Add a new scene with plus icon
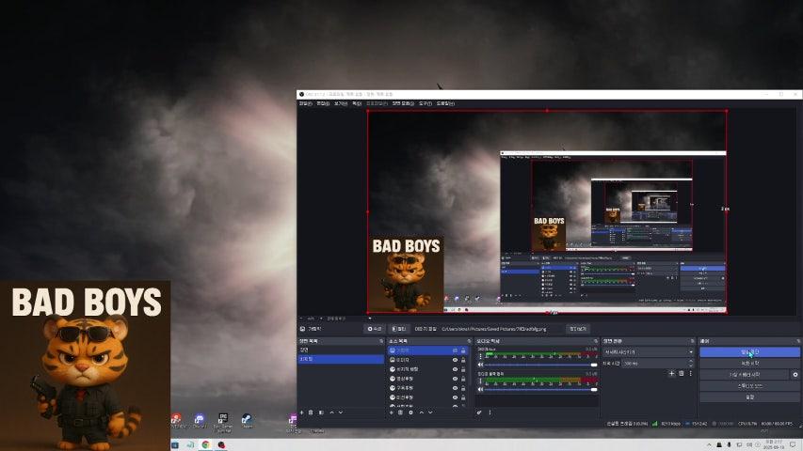 click(x=301, y=412)
